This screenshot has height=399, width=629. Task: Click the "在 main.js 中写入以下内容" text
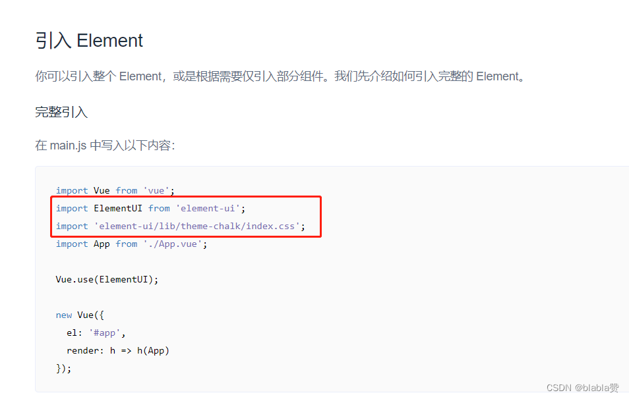pos(105,145)
